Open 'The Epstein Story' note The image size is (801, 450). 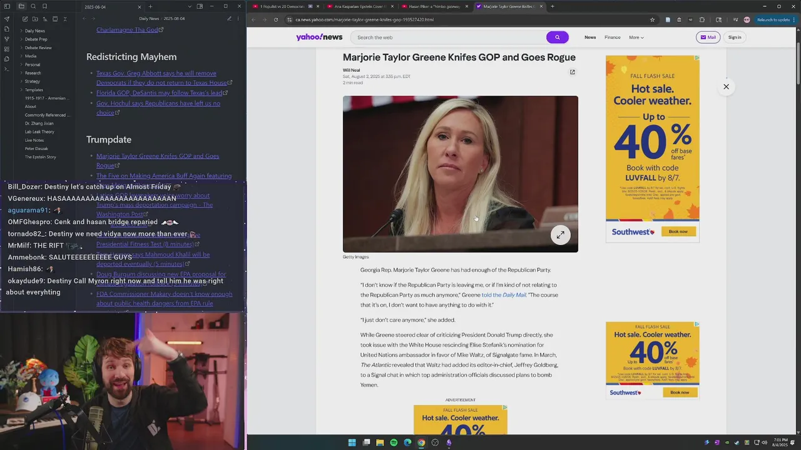coord(41,157)
